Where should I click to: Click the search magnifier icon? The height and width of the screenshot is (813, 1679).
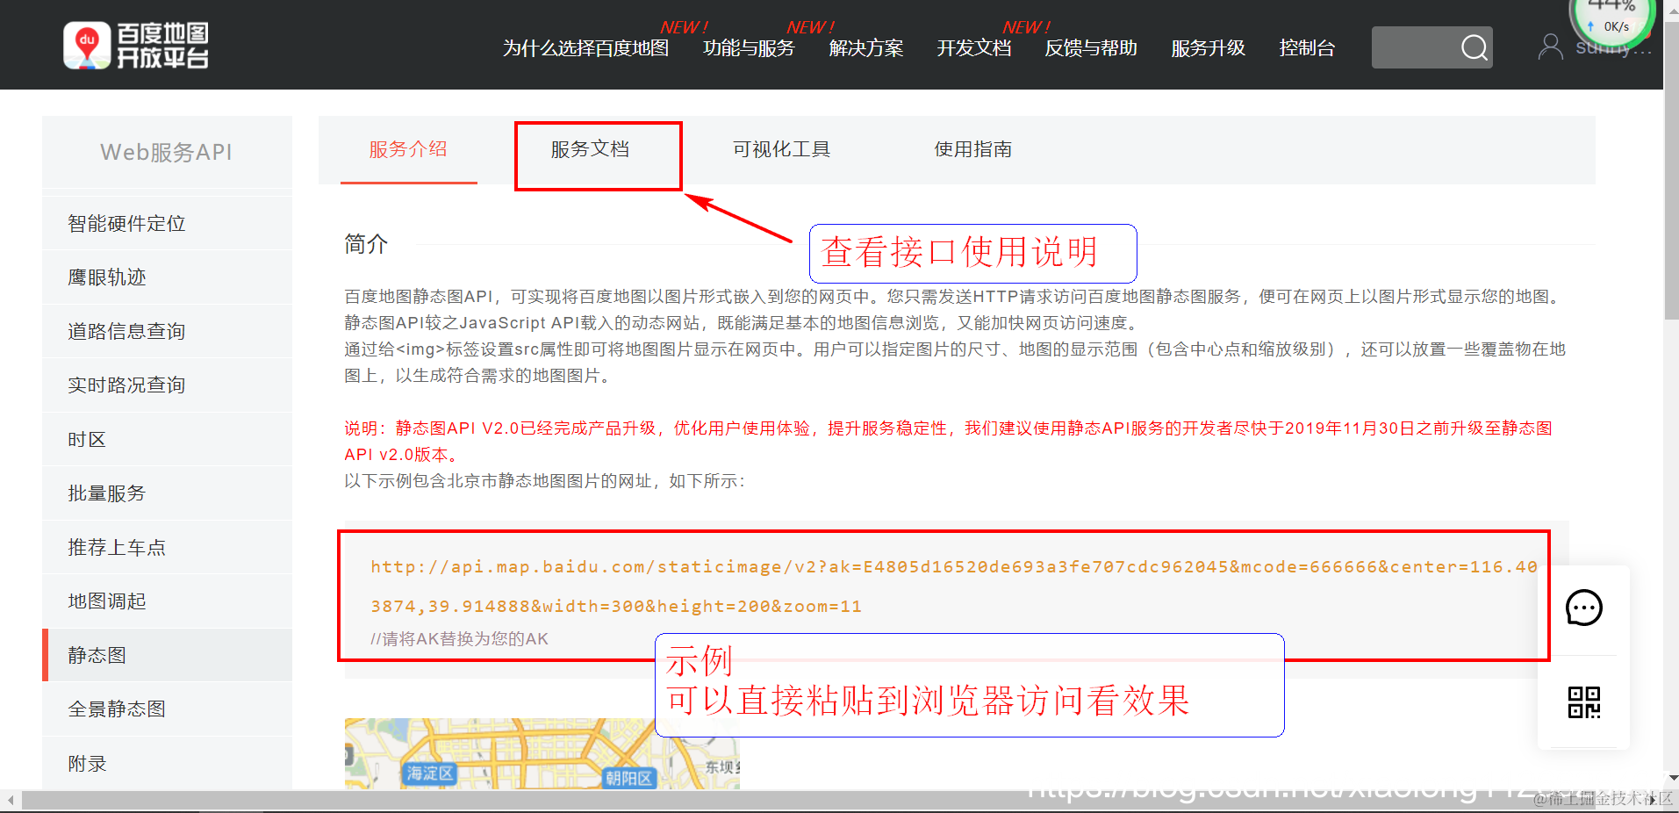[x=1475, y=47]
